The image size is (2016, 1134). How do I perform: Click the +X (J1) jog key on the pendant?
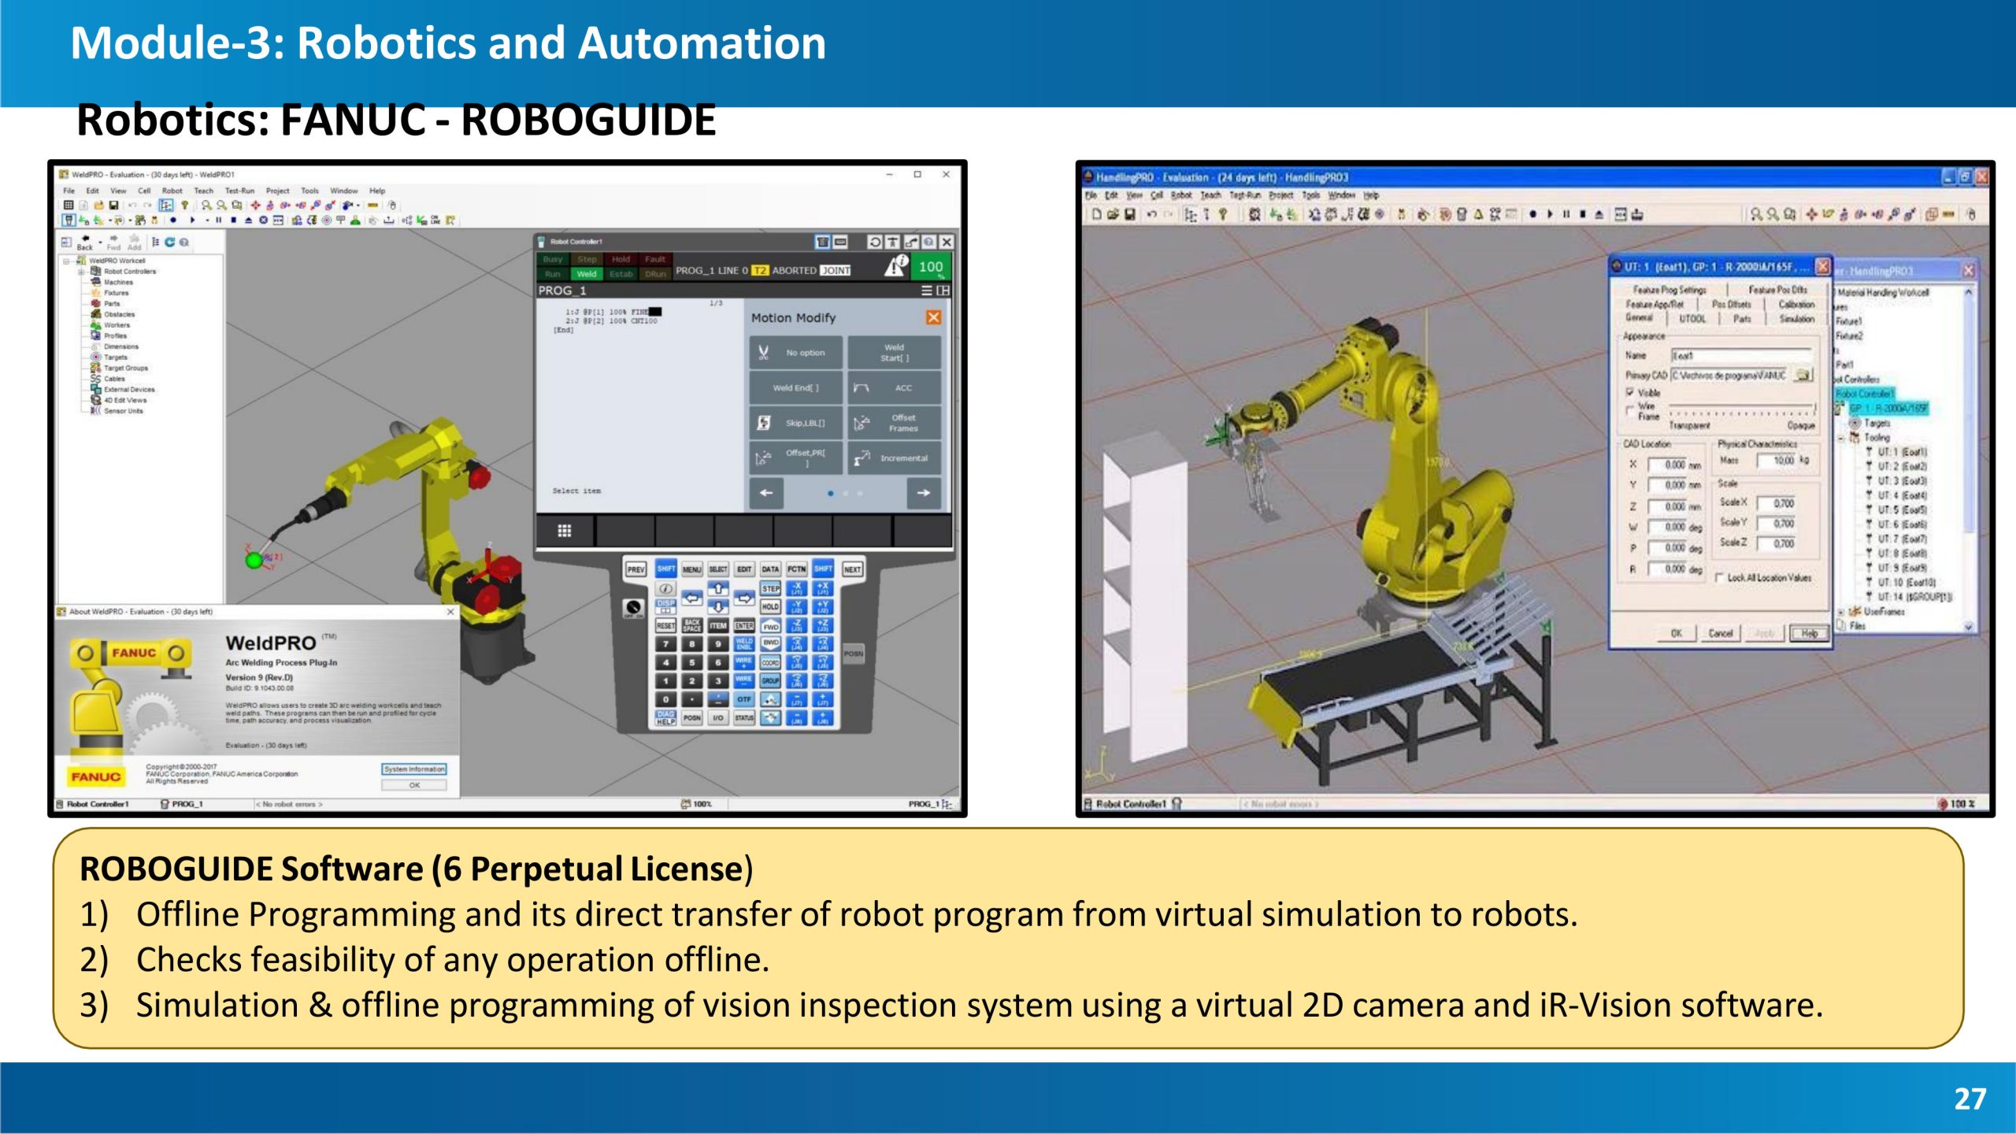[x=822, y=588]
